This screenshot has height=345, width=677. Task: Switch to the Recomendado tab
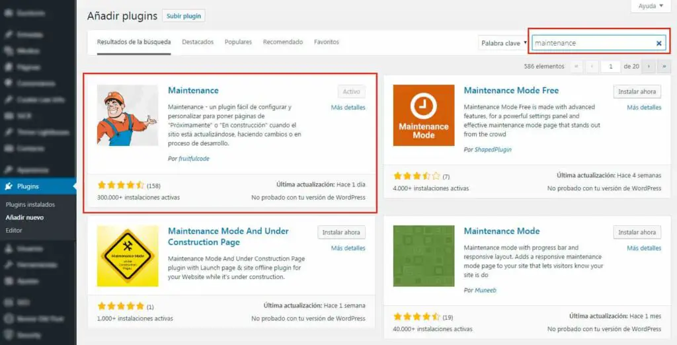tap(283, 42)
